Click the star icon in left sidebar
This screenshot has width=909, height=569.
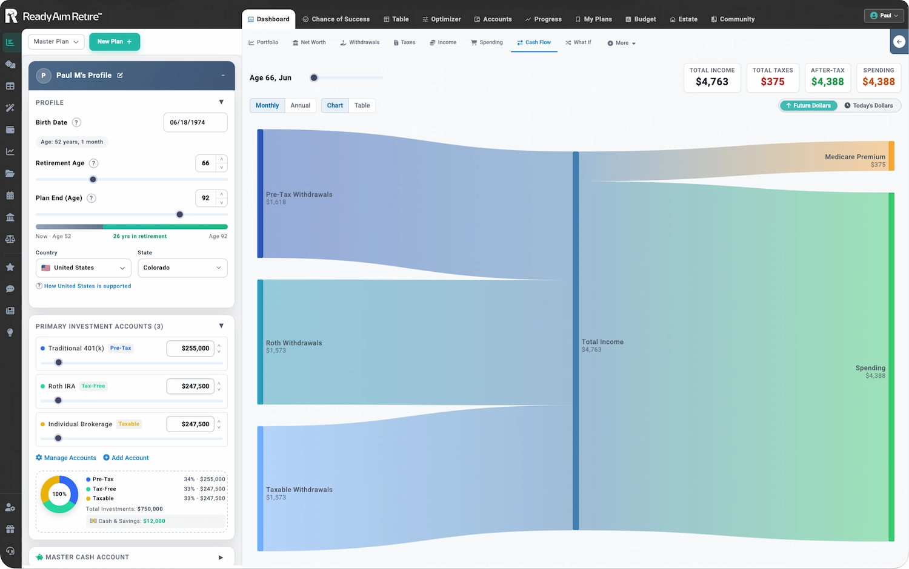coord(10,267)
